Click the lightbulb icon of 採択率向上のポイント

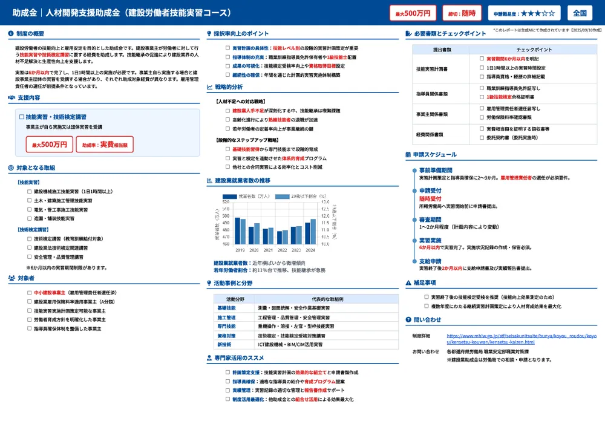(x=209, y=33)
